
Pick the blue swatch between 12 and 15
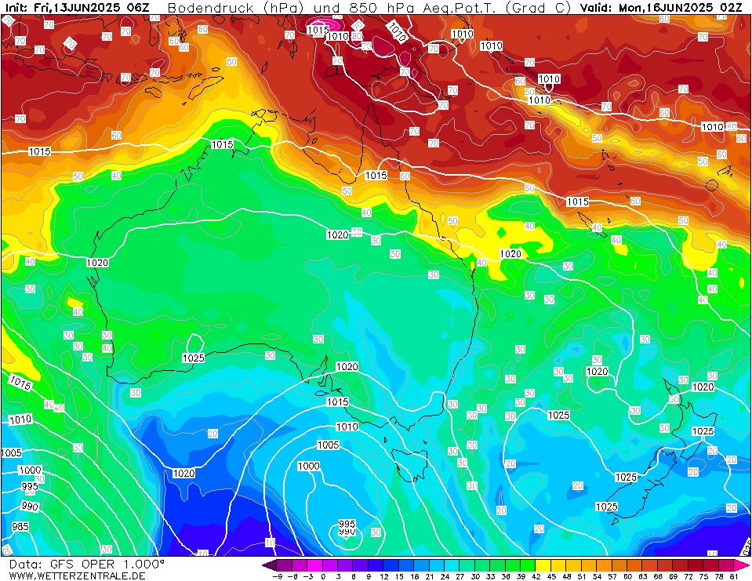[391, 565]
